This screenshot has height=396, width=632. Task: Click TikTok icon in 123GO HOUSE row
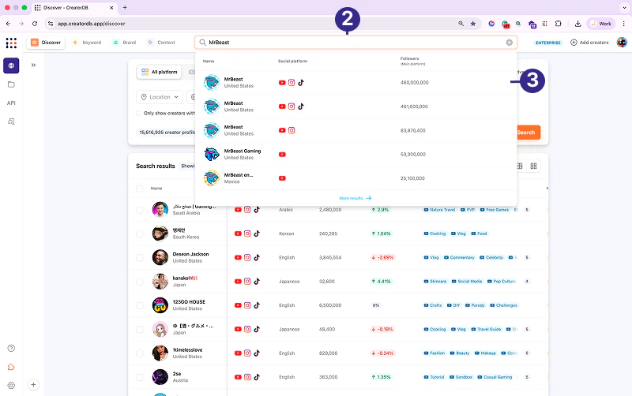[x=257, y=305]
